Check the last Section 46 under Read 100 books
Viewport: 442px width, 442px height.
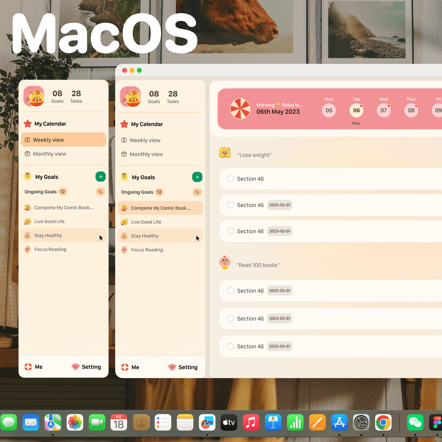click(x=231, y=346)
